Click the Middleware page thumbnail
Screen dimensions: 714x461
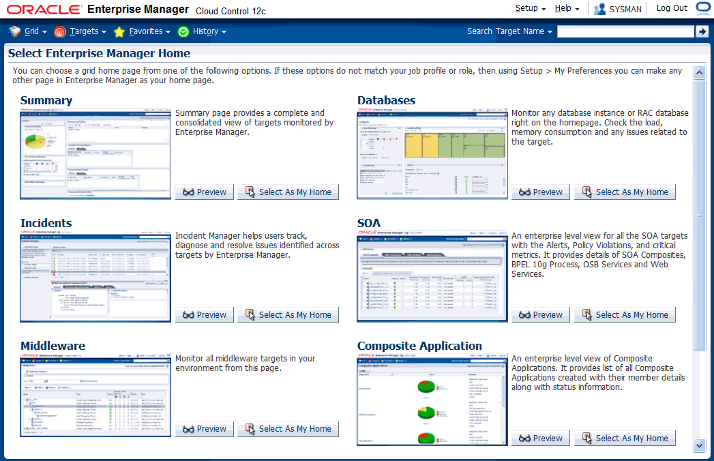[x=95, y=395]
